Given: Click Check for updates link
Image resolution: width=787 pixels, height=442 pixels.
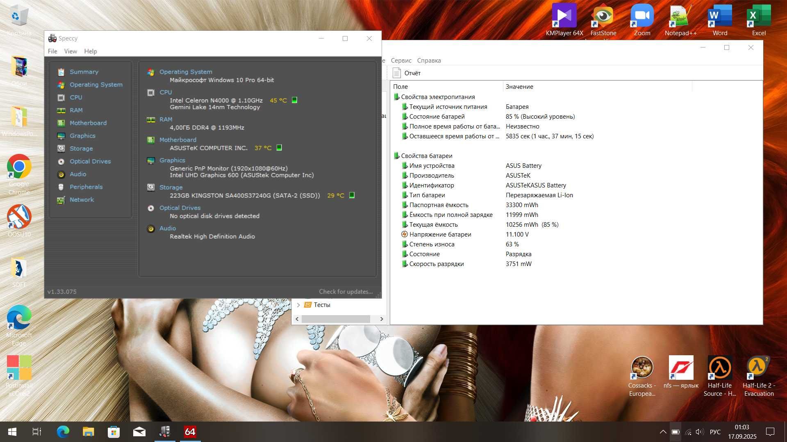Looking at the screenshot, I should click(346, 291).
